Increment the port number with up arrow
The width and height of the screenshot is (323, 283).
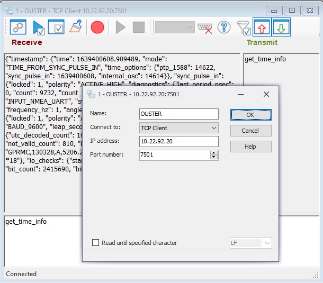point(214,152)
